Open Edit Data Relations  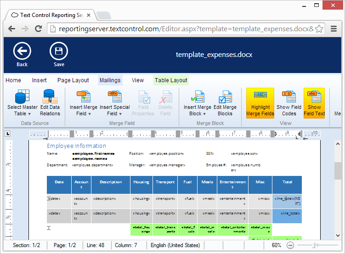(x=50, y=103)
